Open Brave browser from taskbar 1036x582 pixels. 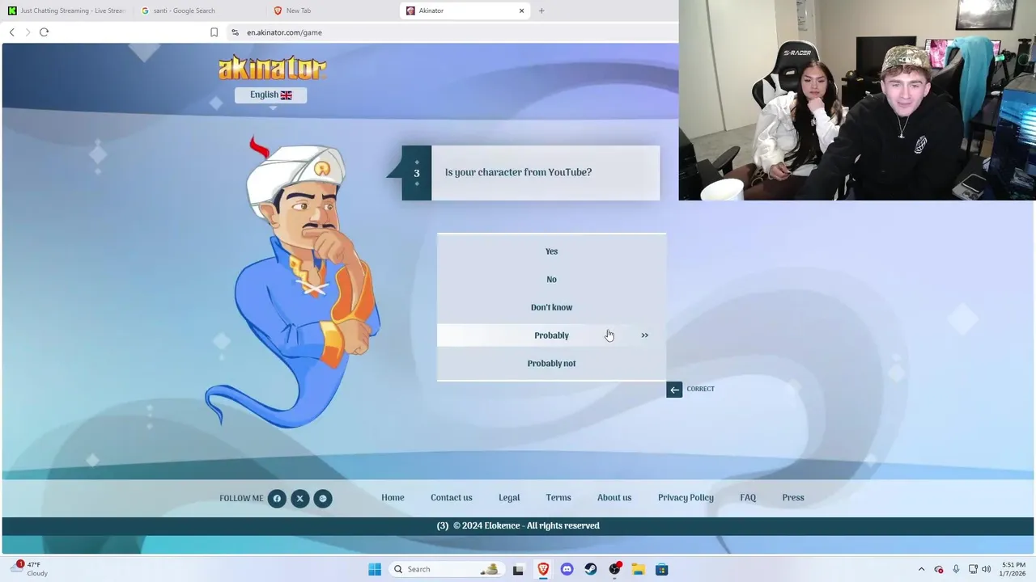coord(543,569)
